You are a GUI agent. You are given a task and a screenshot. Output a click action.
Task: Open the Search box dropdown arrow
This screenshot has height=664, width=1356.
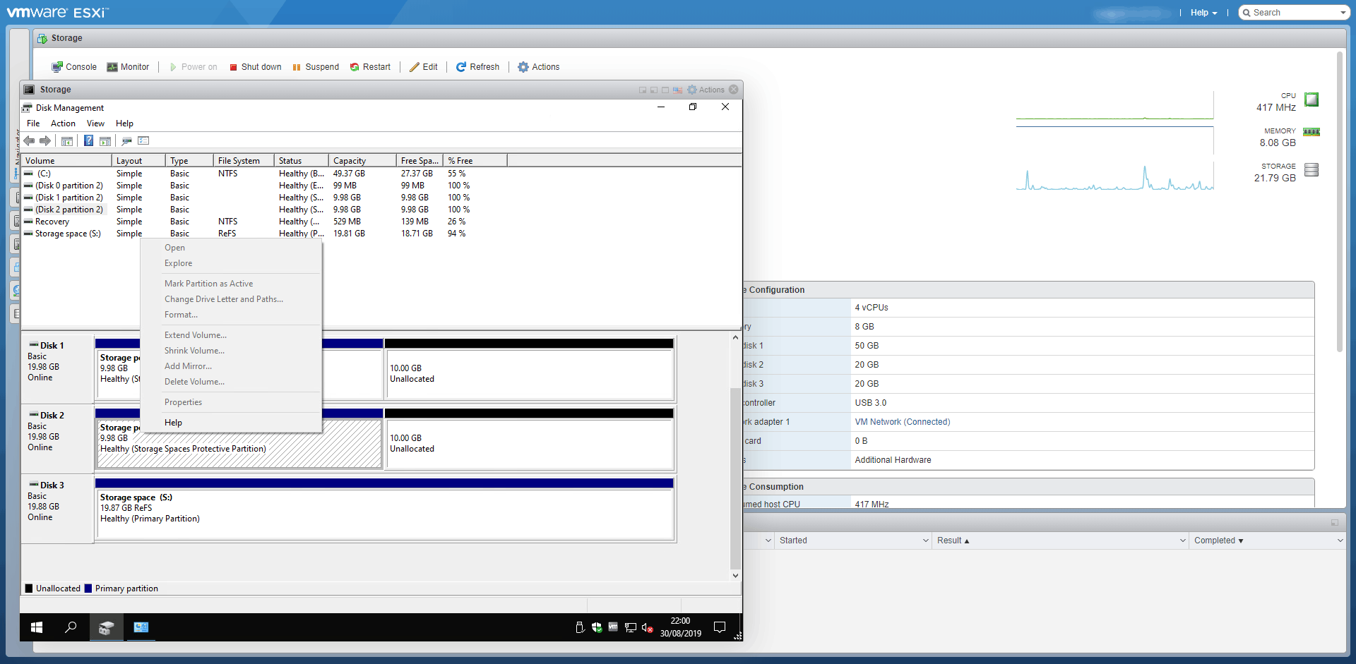point(1343,13)
